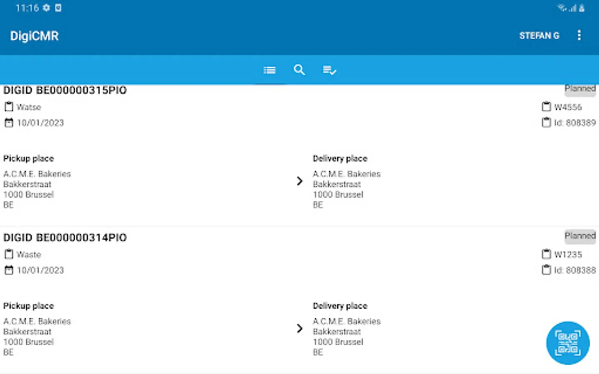
Task: Click the clipboard icon beside Waste
Action: (x=9, y=254)
